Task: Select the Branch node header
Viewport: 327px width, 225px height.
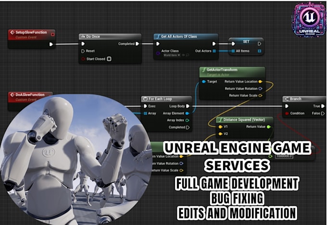Action: [x=304, y=99]
